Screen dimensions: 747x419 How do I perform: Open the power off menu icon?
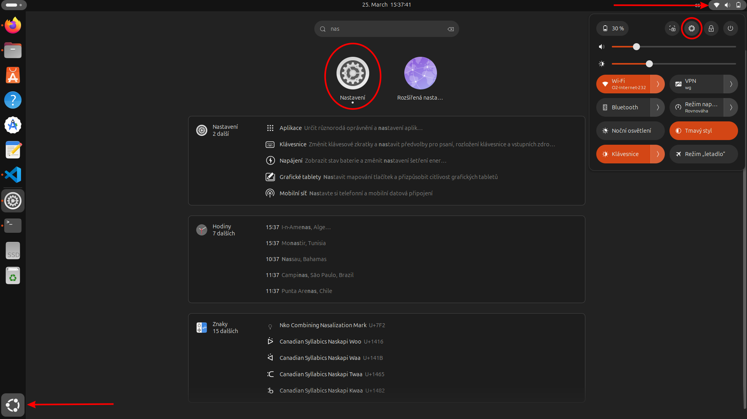[731, 28]
